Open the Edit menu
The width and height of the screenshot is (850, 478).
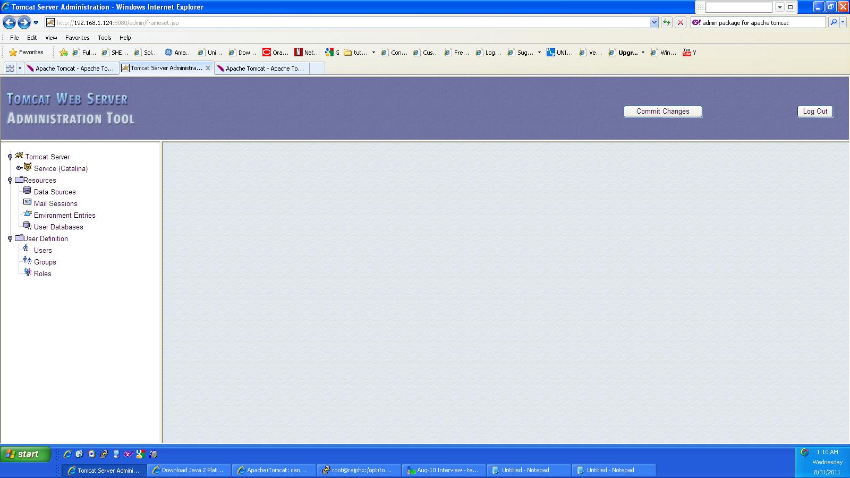point(32,38)
